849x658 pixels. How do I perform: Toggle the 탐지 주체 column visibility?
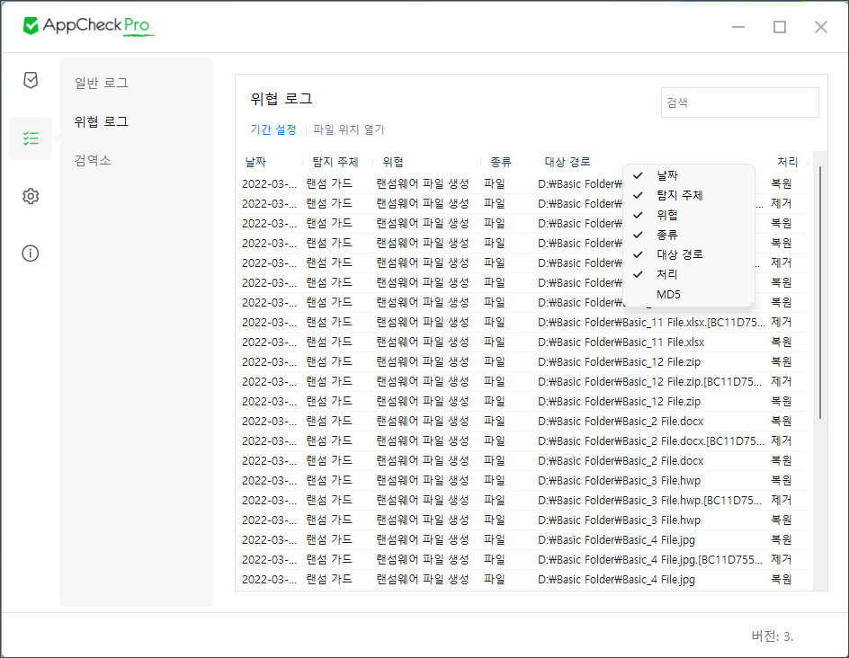point(679,195)
